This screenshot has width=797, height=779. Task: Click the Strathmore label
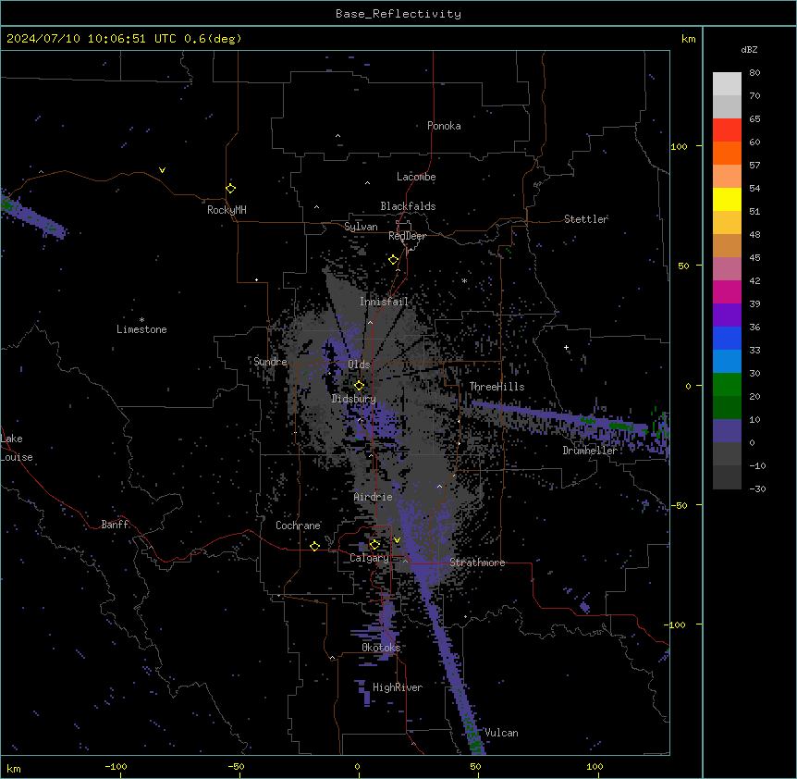tap(477, 563)
